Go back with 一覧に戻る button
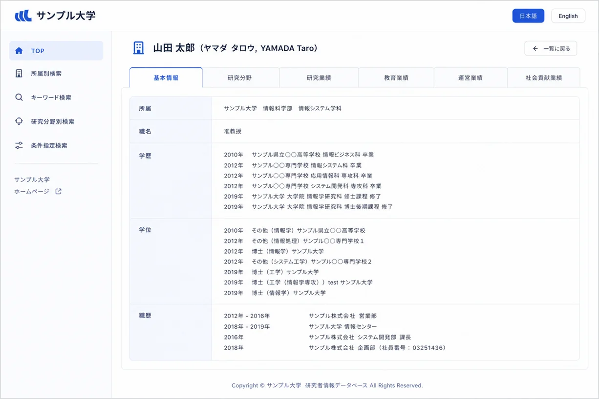 tap(551, 49)
